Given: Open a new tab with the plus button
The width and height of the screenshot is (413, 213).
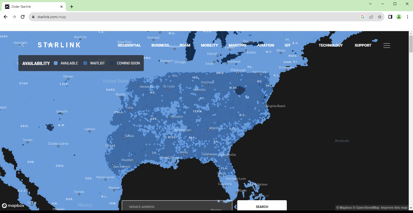Looking at the screenshot, I should coord(72,7).
